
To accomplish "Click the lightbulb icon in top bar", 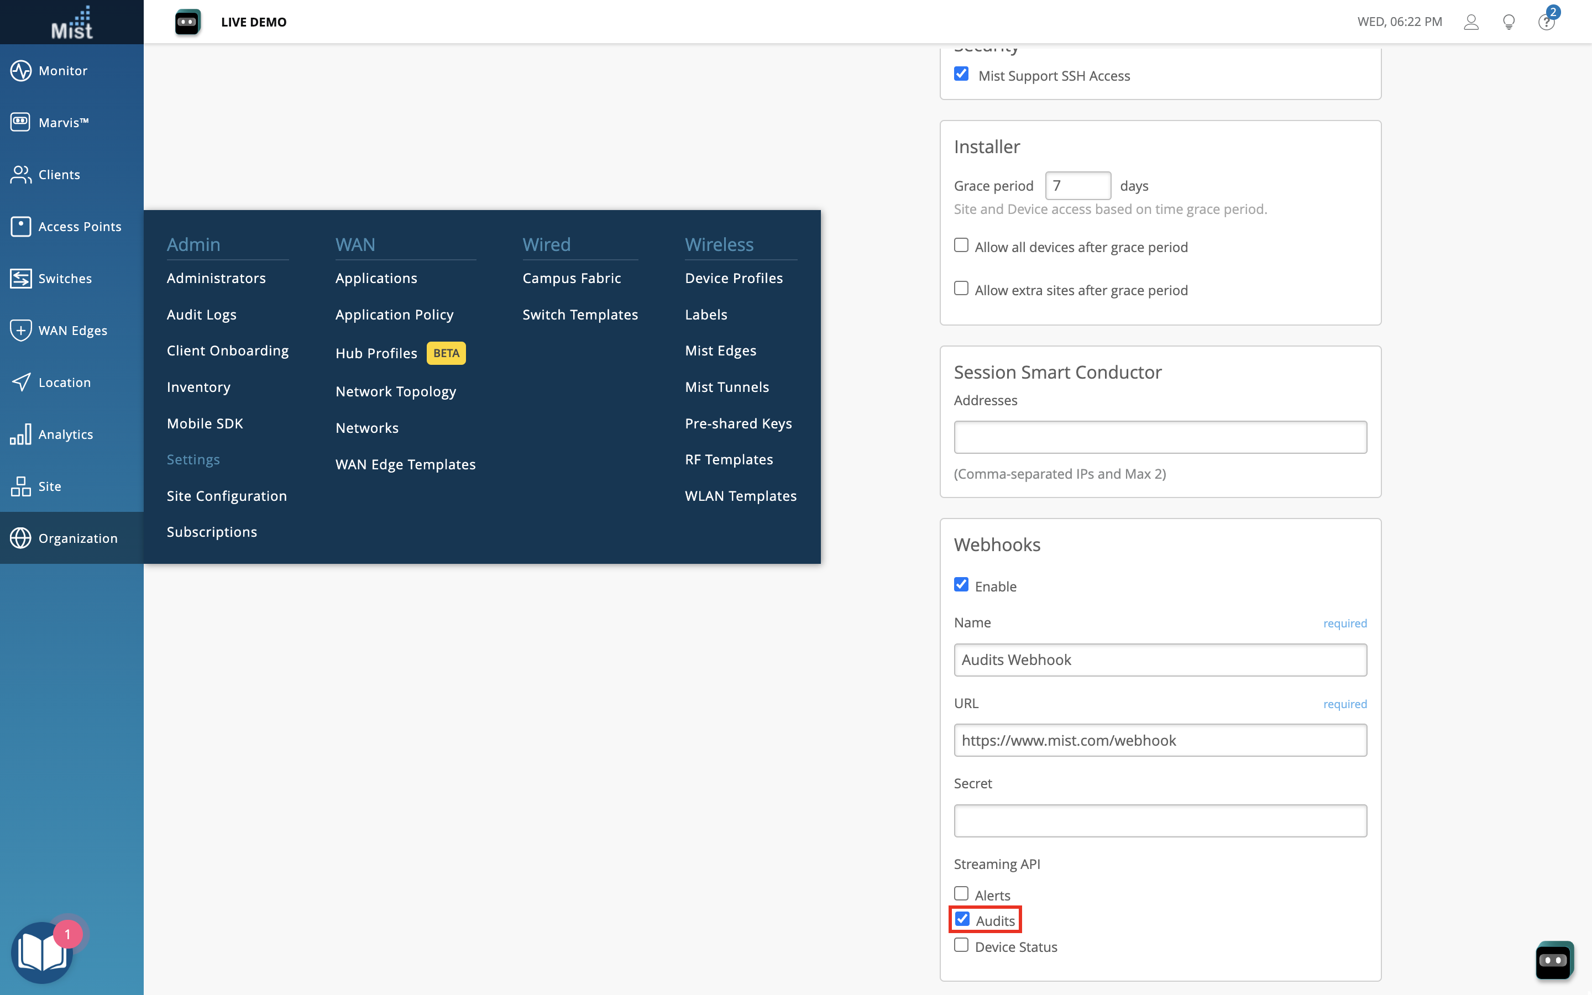I will click(1509, 22).
